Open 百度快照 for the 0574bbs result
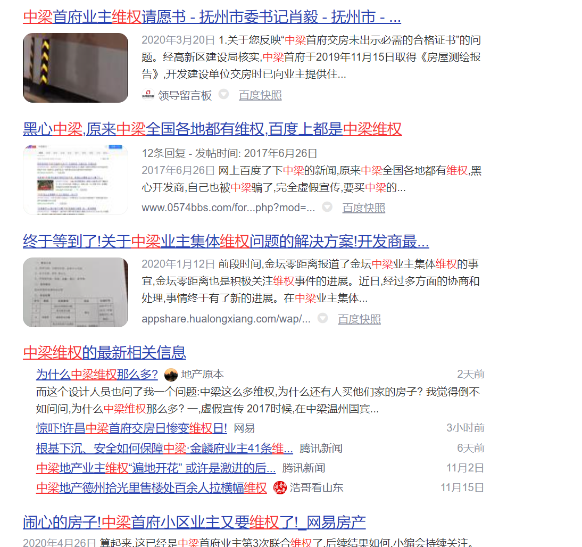 click(x=364, y=208)
